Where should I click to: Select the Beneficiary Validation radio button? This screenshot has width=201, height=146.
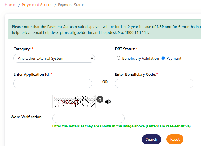118,58
